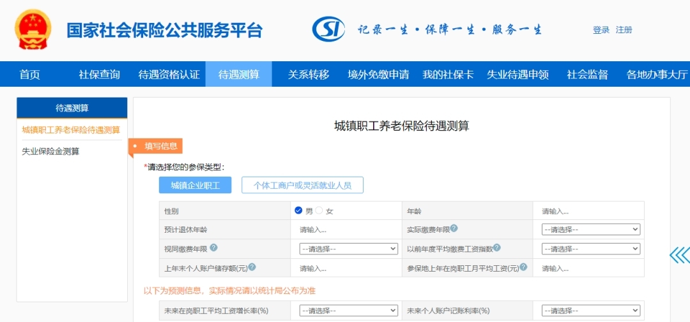This screenshot has width=690, height=322.
Task: Open the 实际缴费年限 dropdown
Action: pos(590,230)
